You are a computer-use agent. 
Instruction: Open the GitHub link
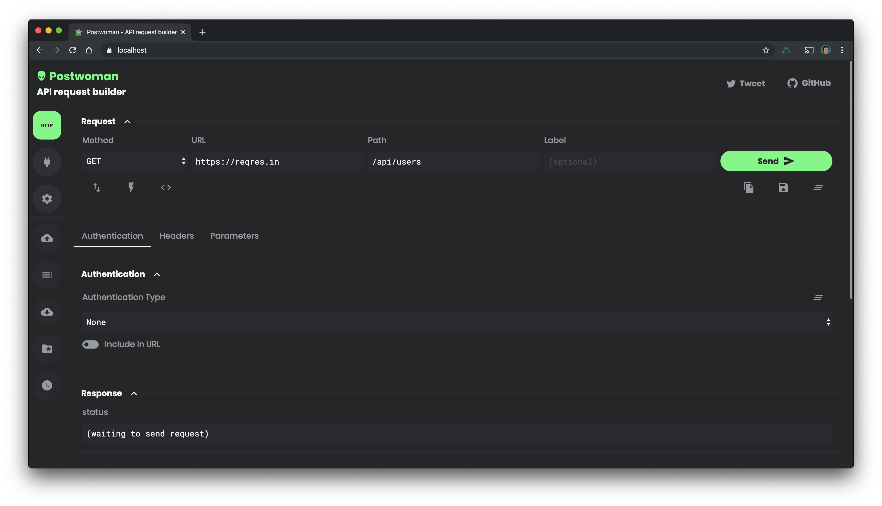(809, 83)
